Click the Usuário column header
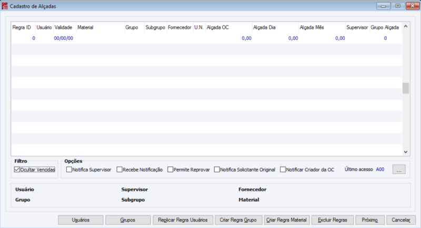This screenshot has width=421, height=228. coord(44,27)
